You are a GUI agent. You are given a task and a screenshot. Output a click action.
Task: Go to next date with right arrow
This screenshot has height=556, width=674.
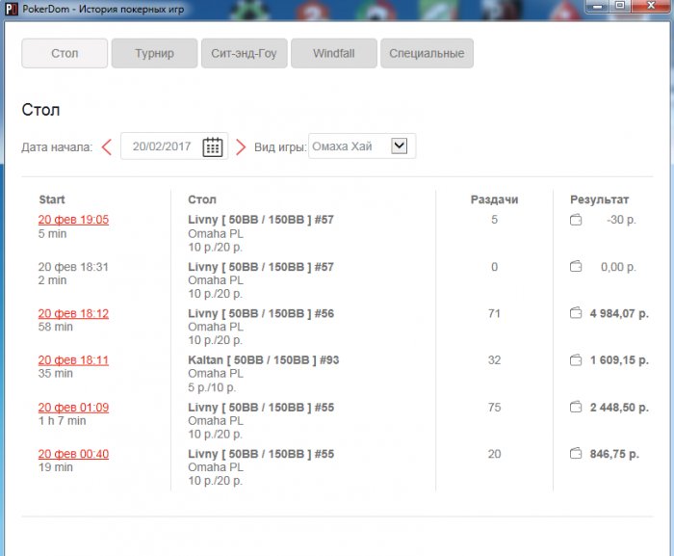pos(241,146)
